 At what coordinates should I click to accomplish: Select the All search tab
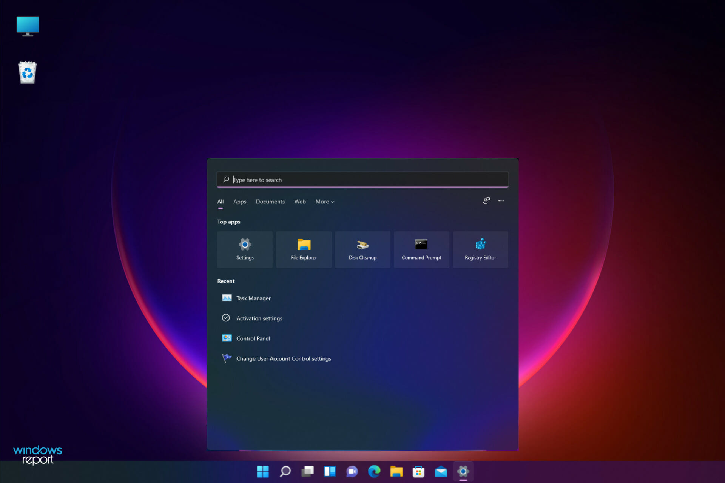coord(221,202)
